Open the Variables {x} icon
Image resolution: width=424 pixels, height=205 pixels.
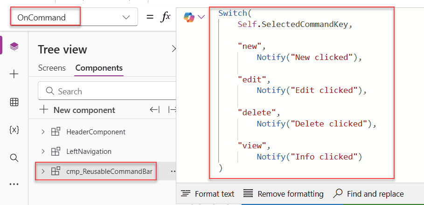tap(14, 130)
